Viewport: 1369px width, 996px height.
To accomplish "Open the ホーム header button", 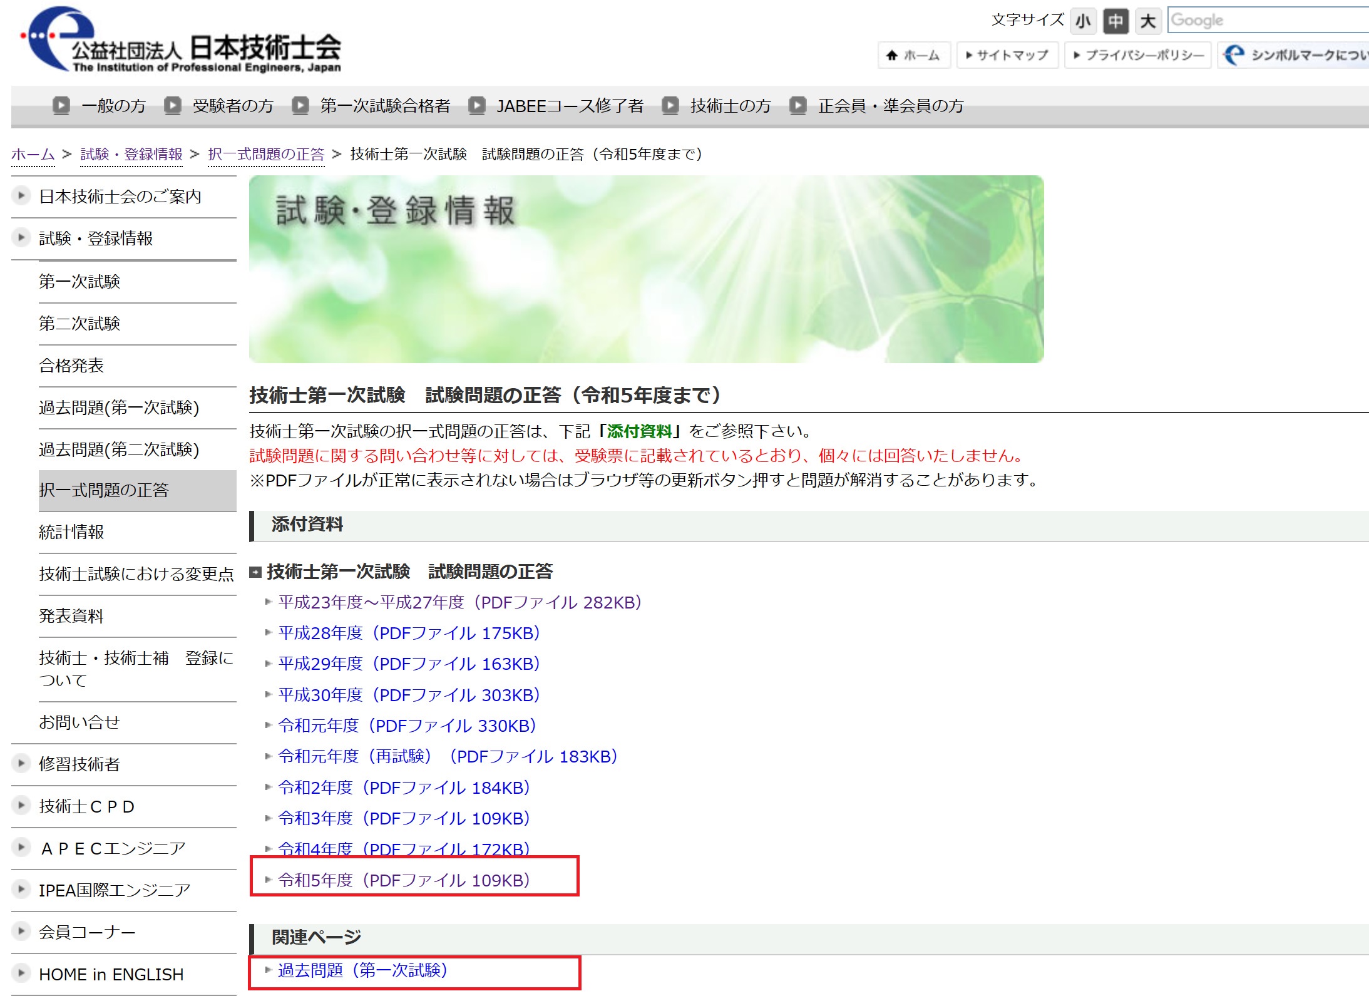I will click(x=914, y=55).
